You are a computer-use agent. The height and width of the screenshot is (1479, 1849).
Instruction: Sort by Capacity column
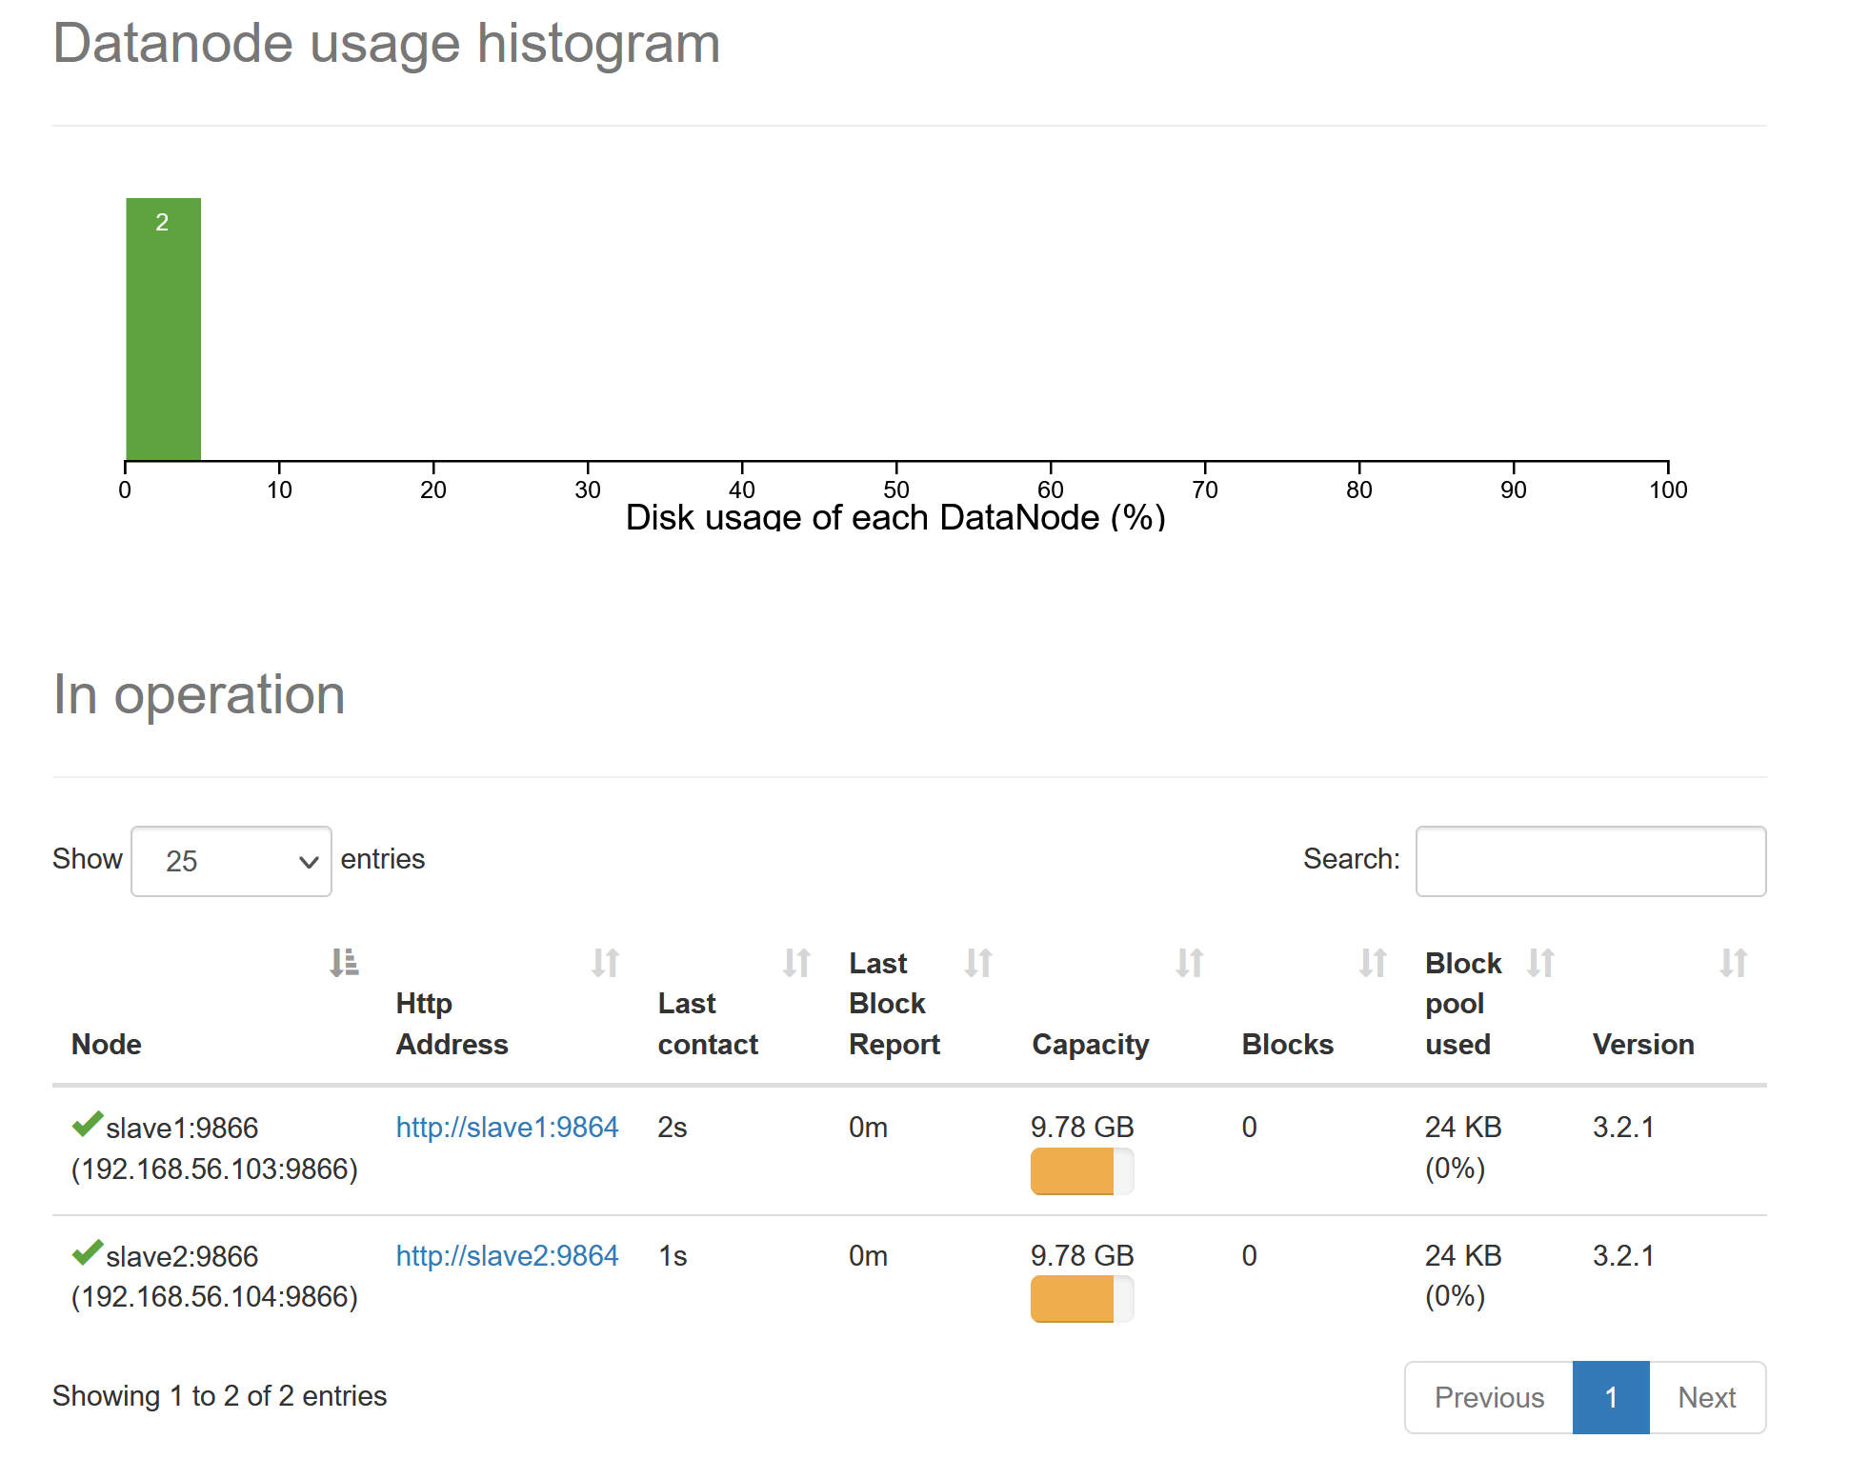1090,1044
